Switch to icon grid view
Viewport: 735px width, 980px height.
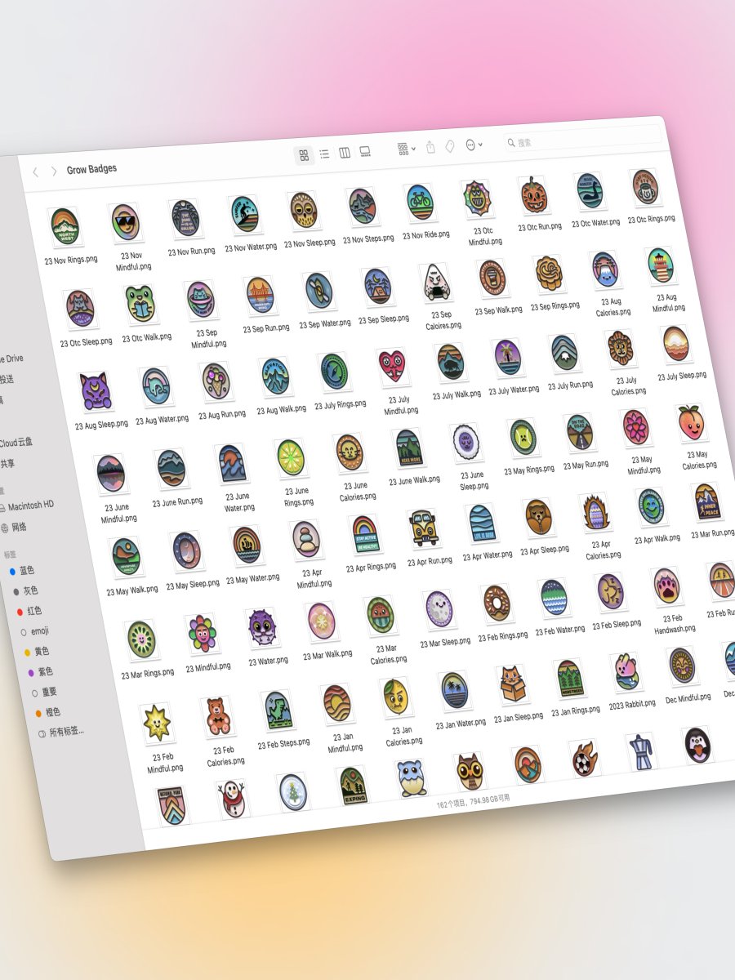[x=304, y=155]
